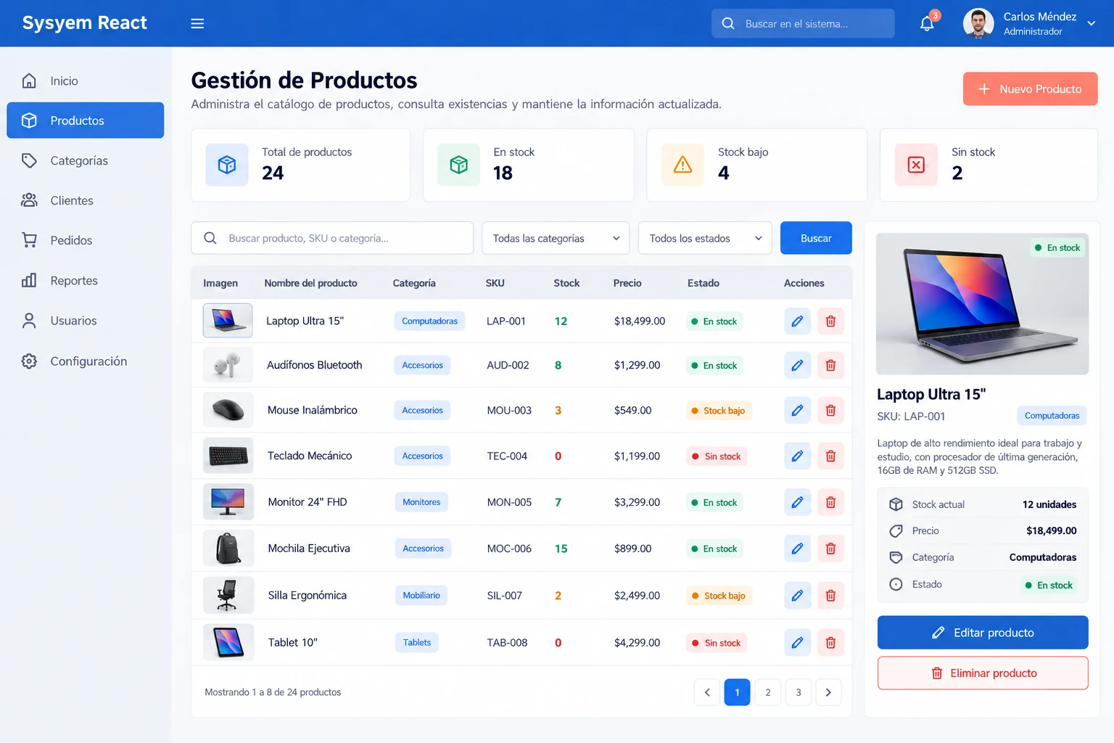This screenshot has width=1114, height=743.
Task: Click the Teclado Mecánico thumbnail image
Action: (228, 456)
